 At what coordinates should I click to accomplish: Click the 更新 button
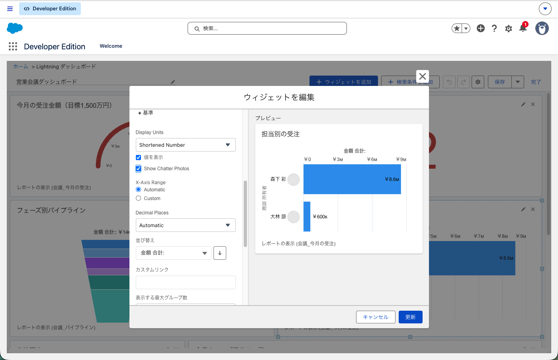[x=411, y=317]
